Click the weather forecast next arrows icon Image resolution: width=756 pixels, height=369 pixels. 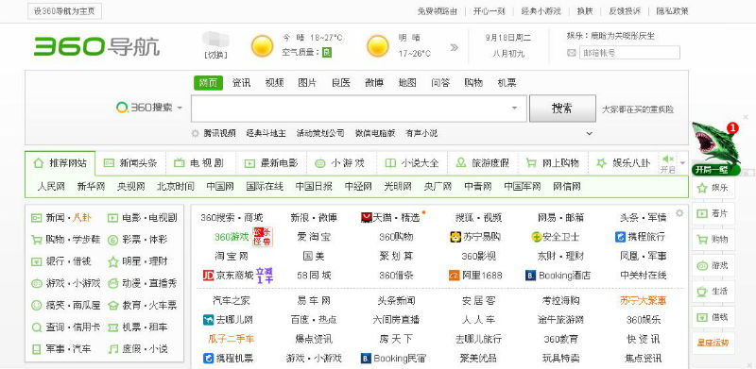coord(455,47)
